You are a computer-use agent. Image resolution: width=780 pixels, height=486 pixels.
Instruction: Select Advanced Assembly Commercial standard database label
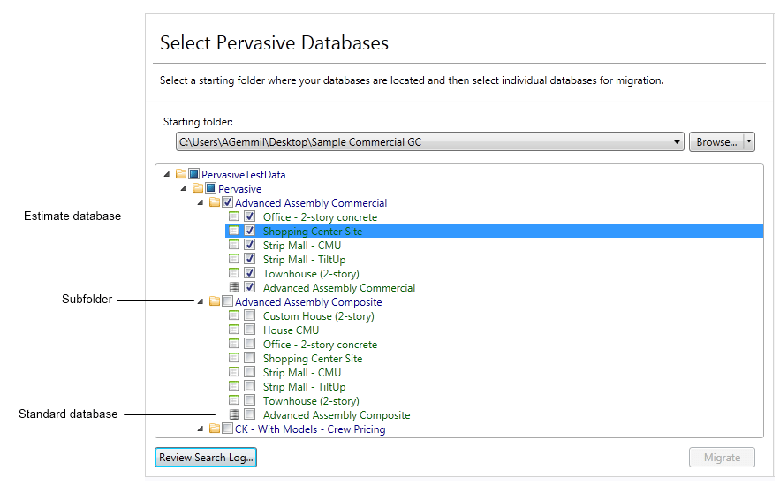point(339,287)
